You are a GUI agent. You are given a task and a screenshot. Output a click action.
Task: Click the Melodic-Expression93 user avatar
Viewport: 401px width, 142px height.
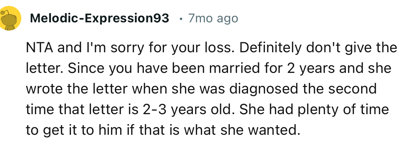pyautogui.click(x=11, y=20)
